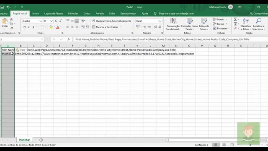Screen dimensions: 268x151
Task: Add a new sheet with plus button
Action: (41, 140)
